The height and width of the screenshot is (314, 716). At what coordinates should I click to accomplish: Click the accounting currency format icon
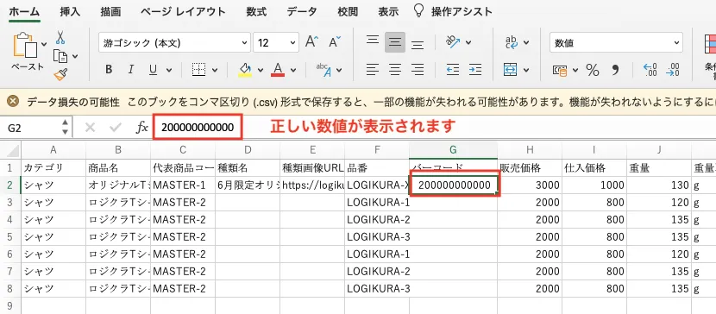pyautogui.click(x=559, y=70)
